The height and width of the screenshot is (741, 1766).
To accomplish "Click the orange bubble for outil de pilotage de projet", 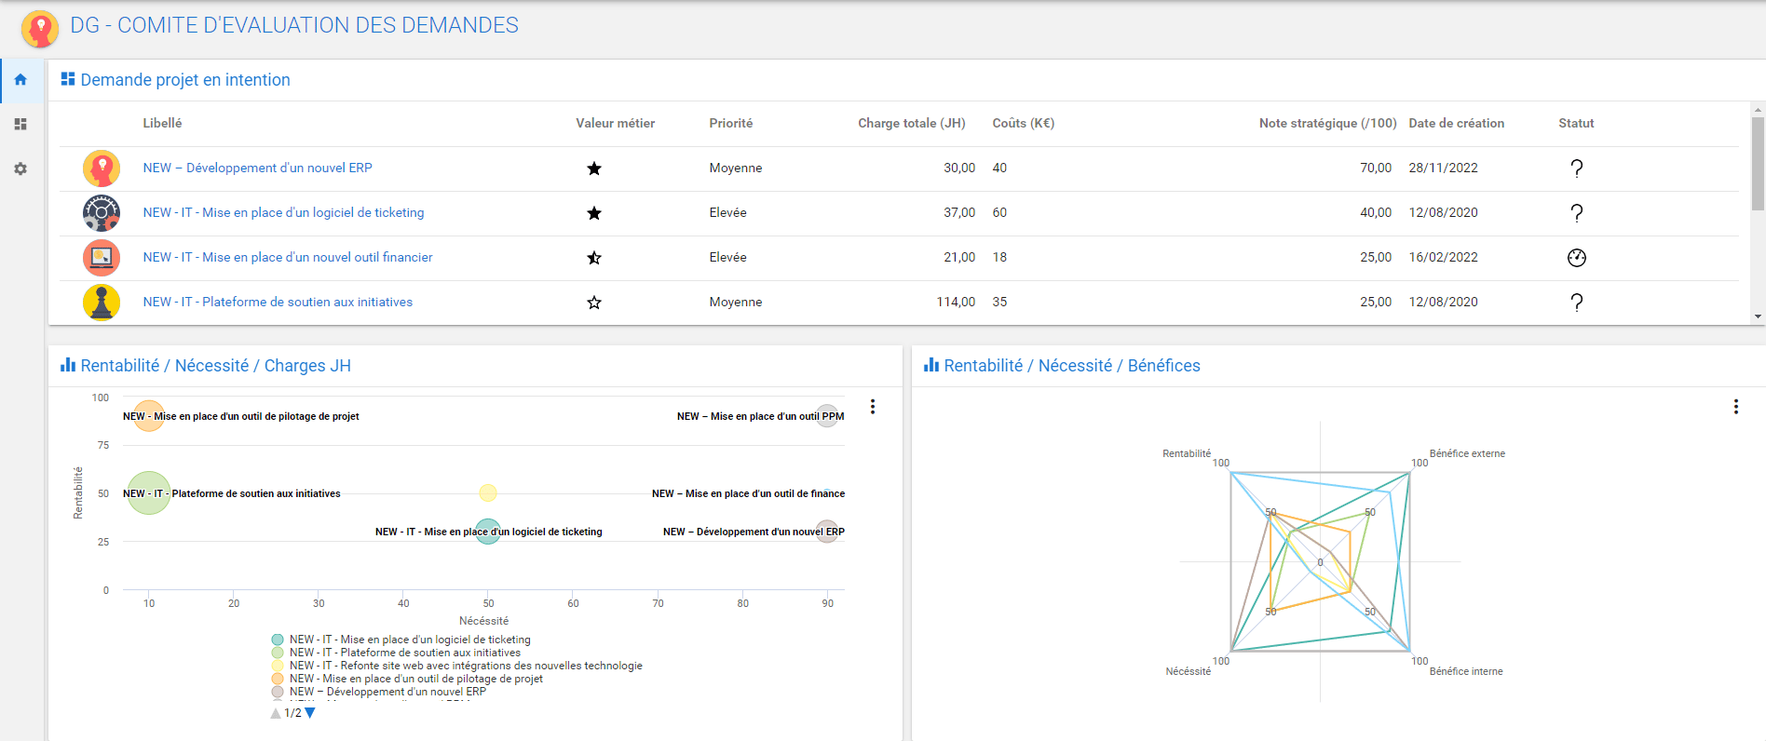I will tap(148, 415).
